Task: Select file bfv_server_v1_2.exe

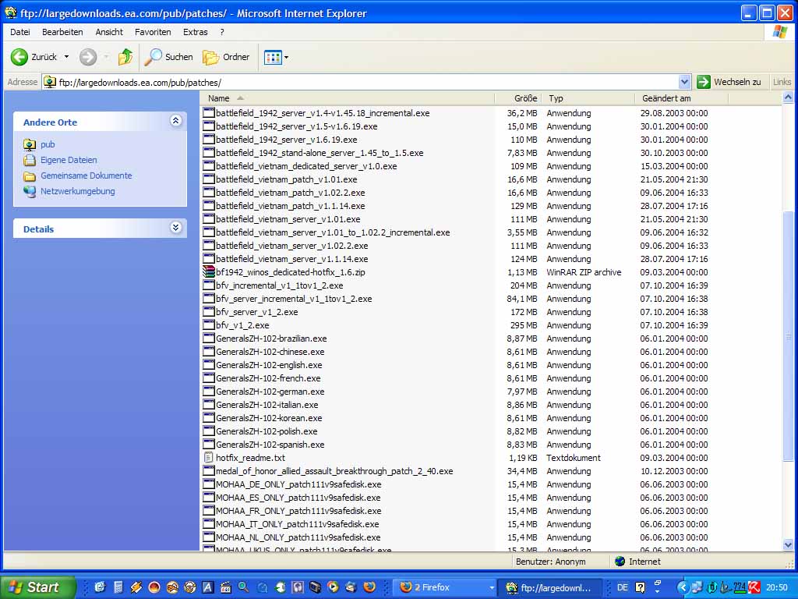Action: [x=256, y=312]
